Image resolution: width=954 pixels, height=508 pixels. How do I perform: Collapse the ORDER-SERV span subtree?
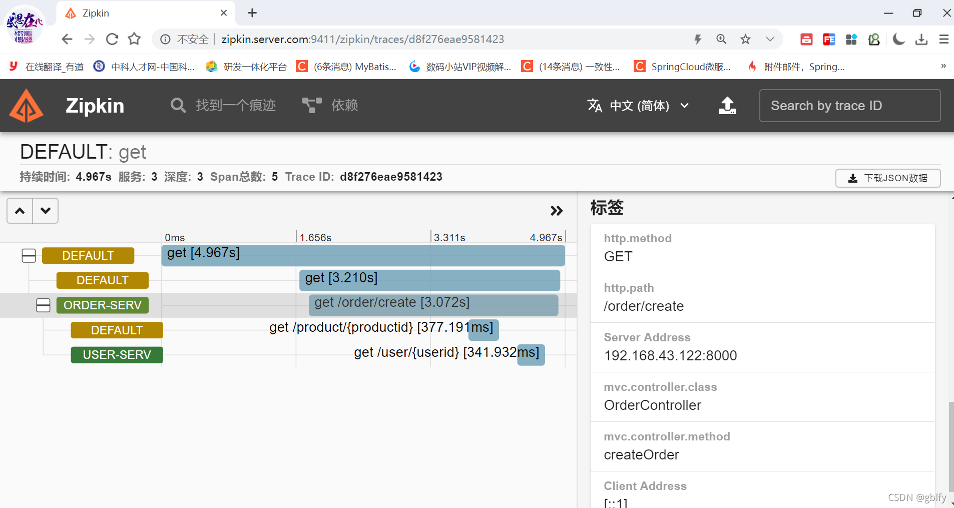(44, 305)
